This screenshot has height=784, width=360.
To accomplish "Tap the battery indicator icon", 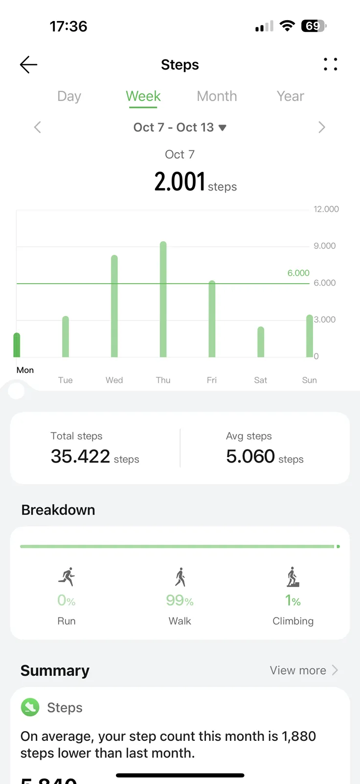I will point(314,26).
